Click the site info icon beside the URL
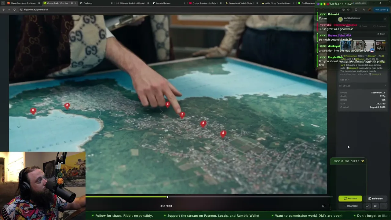This screenshot has height=220, width=391. (21, 9)
